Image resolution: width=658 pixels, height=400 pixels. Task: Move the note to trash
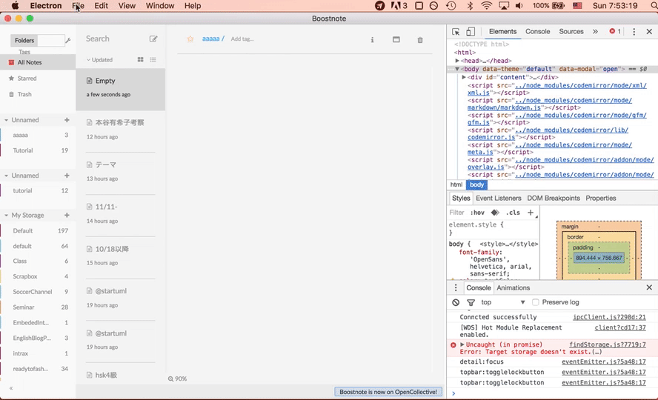[420, 40]
